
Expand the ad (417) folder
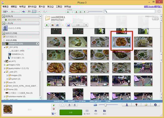[x=5, y=61]
